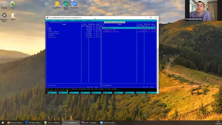This screenshot has width=222, height=125.
Task: Open the Right menu in Midnight Commander
Action: 89,20
